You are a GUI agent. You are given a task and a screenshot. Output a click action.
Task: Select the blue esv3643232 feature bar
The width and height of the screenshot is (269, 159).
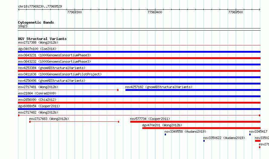click(x=139, y=65)
